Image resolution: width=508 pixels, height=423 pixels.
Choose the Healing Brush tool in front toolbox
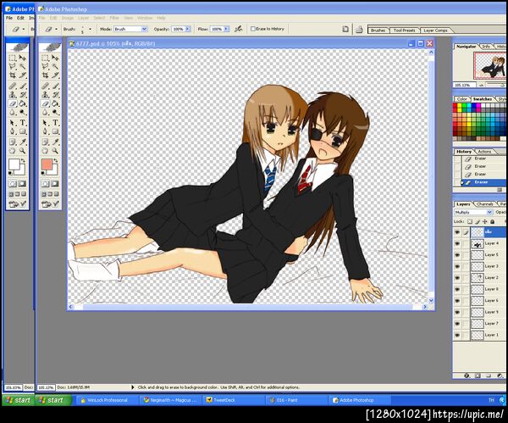tap(45, 86)
